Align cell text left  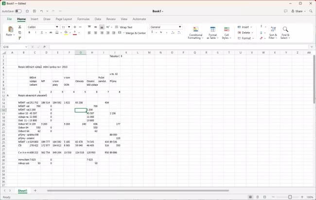pos(89,33)
